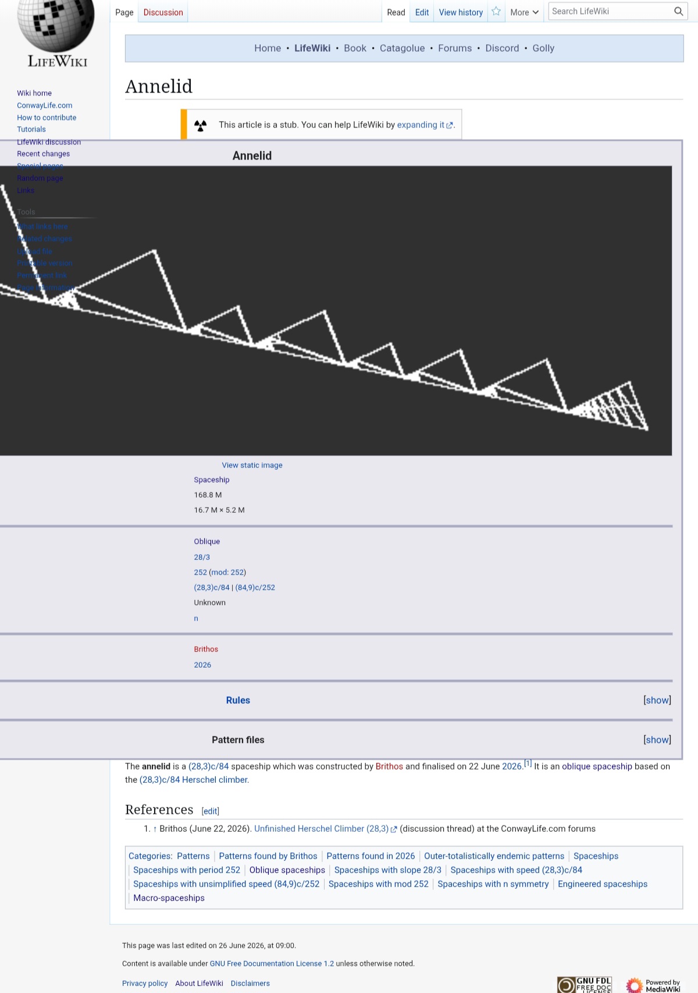Open Wiki home in sidebar
Screen dimensions: 698x993
point(34,93)
